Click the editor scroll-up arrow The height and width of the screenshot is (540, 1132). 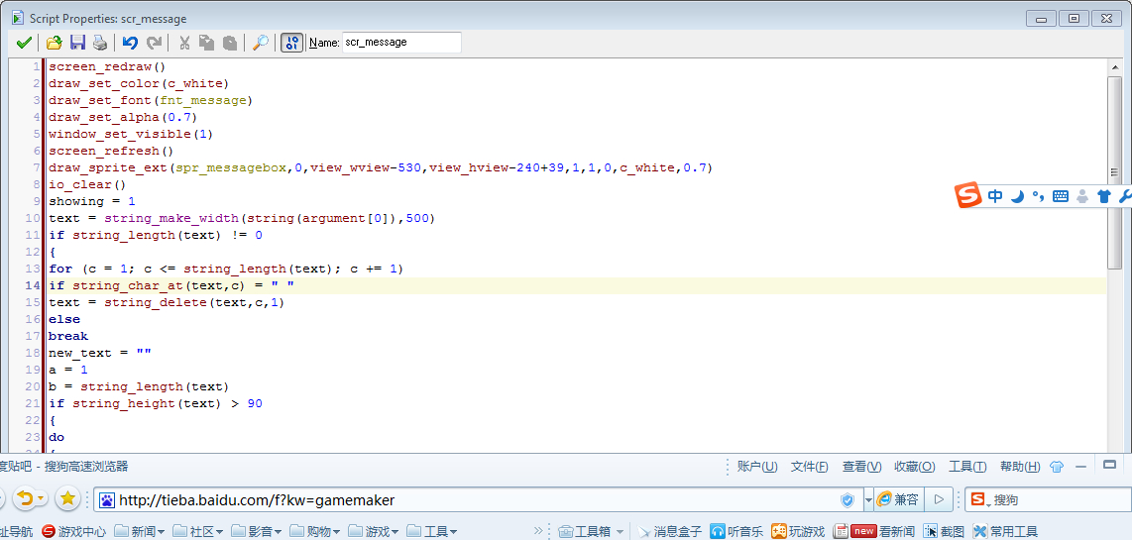pos(1114,67)
